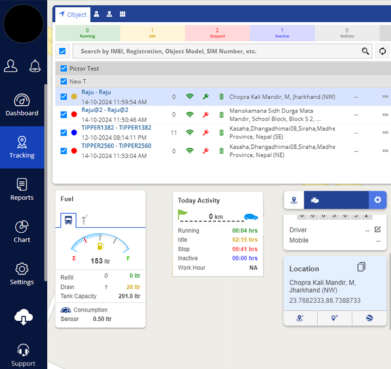
Task: Click the fuel gauge dial
Action: pyautogui.click(x=100, y=243)
